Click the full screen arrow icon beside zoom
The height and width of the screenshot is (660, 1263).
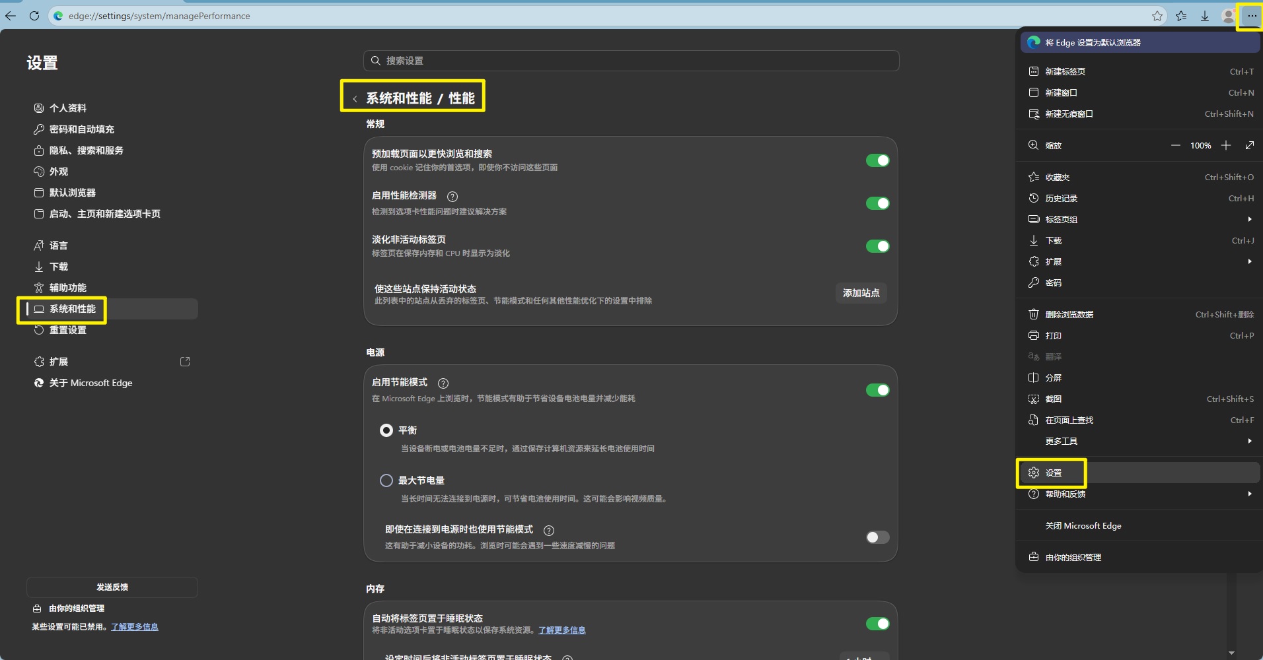click(1250, 145)
